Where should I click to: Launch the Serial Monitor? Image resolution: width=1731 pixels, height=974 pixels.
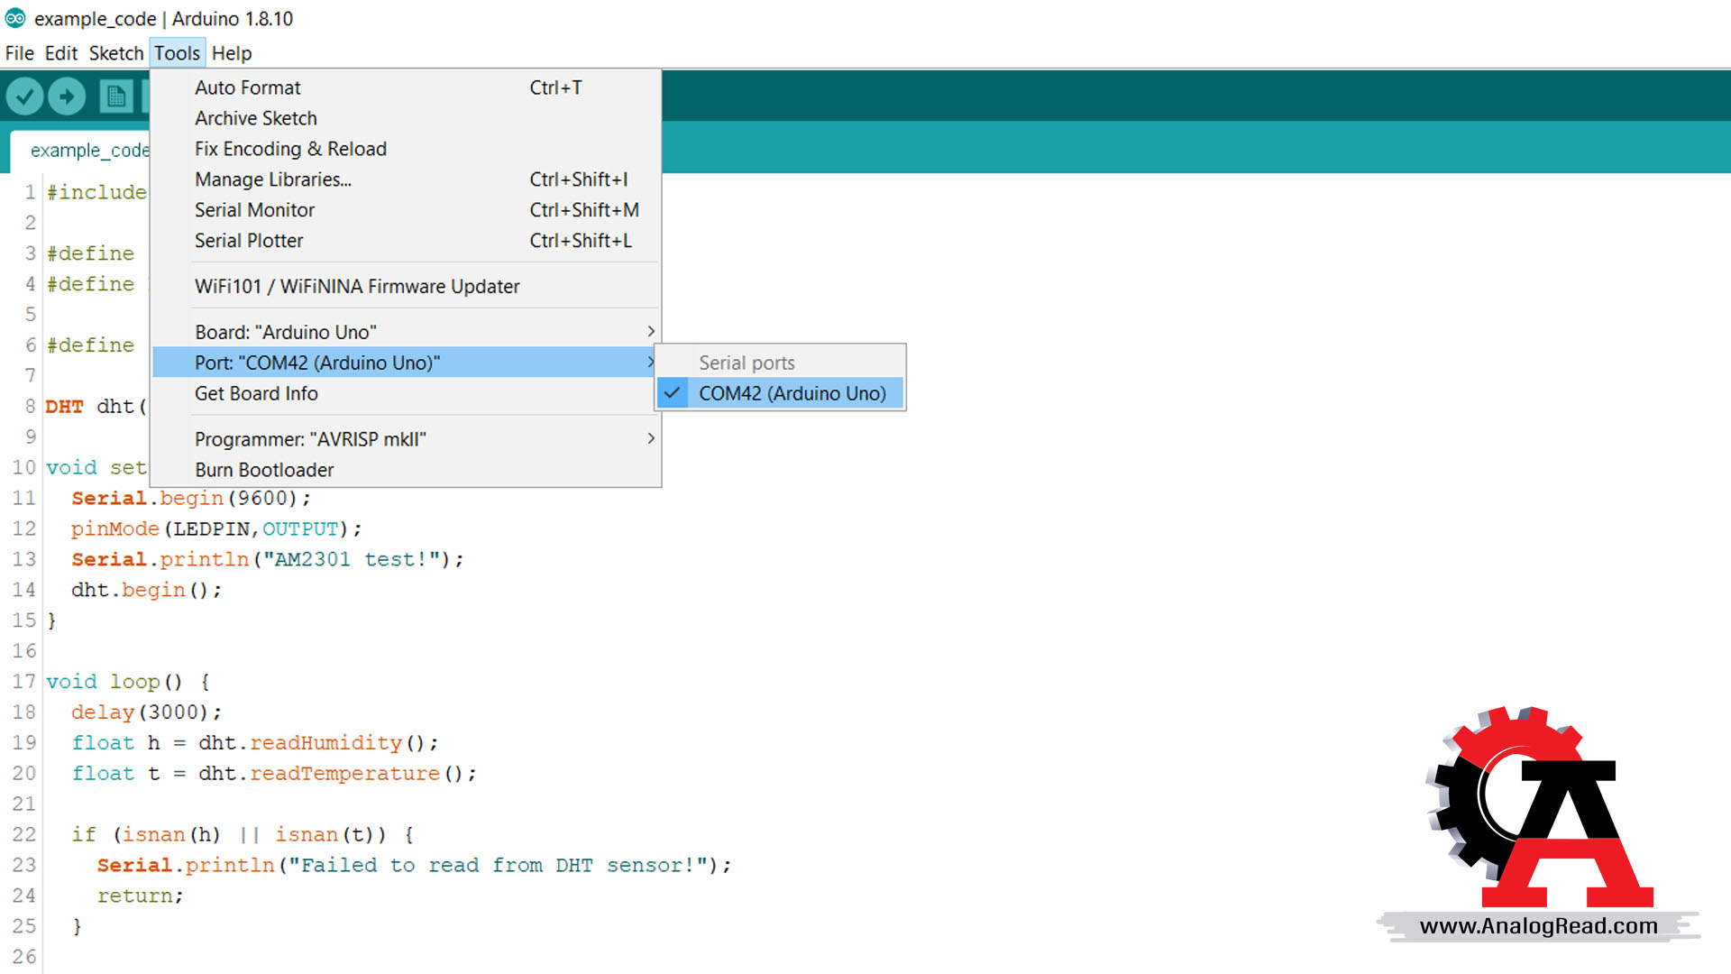tap(407, 210)
